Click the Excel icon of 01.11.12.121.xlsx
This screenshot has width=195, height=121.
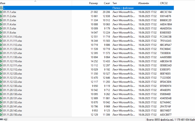[1, 78]
